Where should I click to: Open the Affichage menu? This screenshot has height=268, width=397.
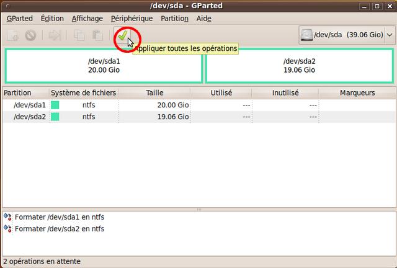coord(87,19)
